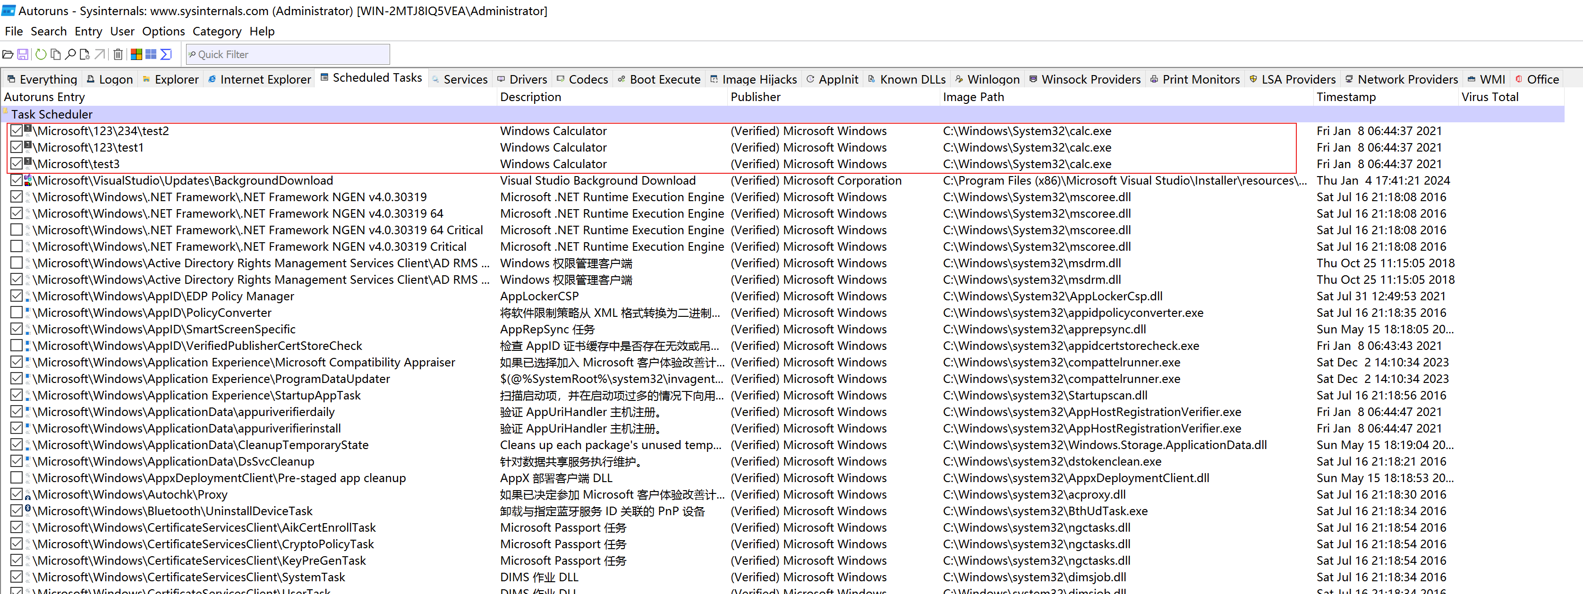Open the Drivers tab
Viewport: 1583px width, 594px height.
click(522, 79)
